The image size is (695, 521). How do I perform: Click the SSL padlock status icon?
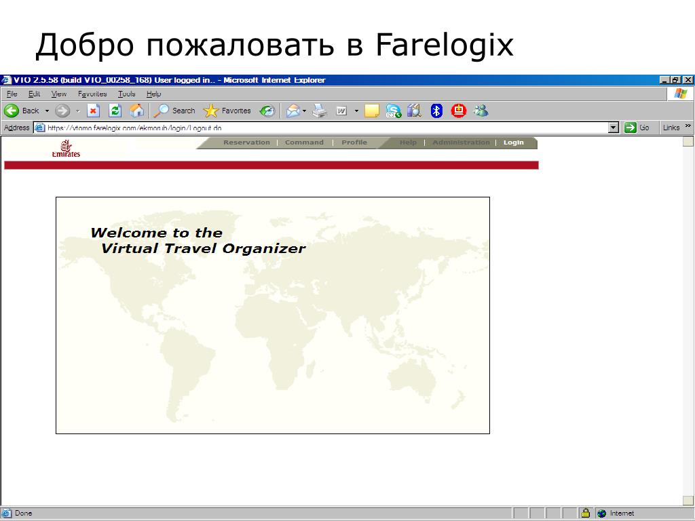585,513
